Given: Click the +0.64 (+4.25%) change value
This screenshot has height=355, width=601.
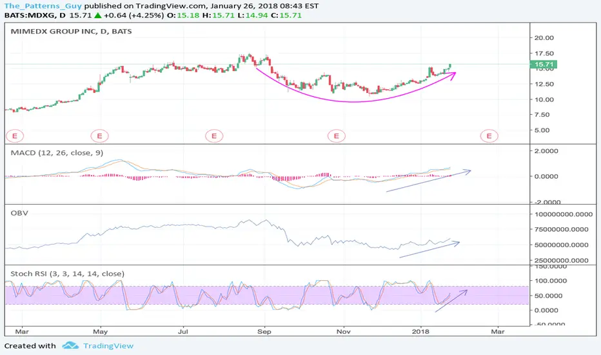Looking at the screenshot, I should (x=133, y=15).
